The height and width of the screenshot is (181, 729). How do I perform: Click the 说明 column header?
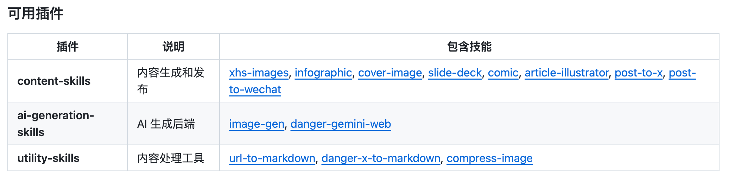pyautogui.click(x=173, y=47)
